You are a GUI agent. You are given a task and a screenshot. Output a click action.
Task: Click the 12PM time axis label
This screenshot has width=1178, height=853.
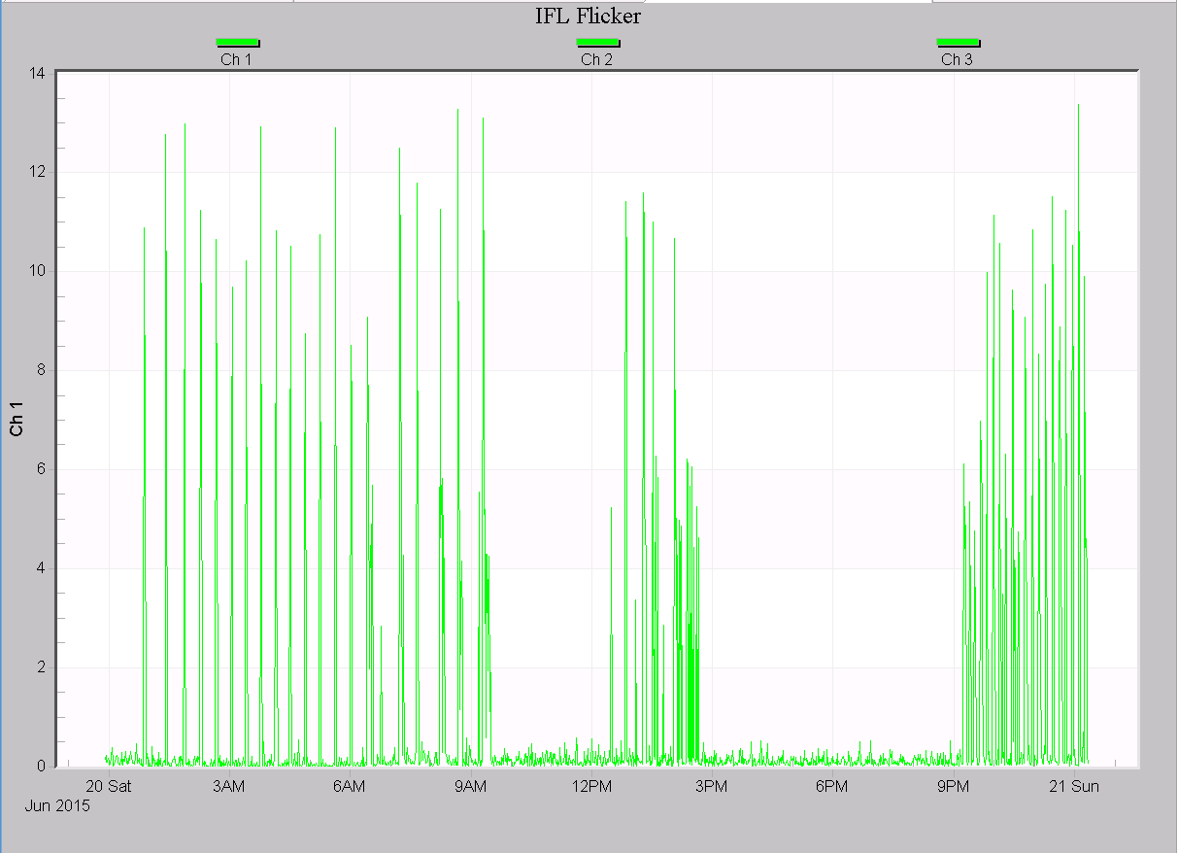pos(590,786)
